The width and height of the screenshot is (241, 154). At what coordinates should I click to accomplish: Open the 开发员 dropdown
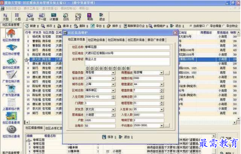coord(113,109)
